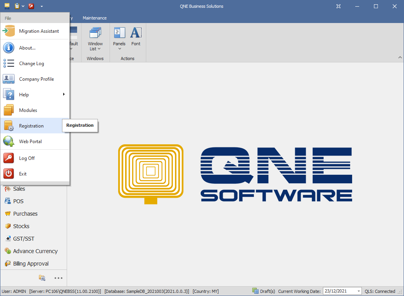This screenshot has height=296, width=404.
Task: Open the Current Working Date dropdown
Action: (x=358, y=291)
